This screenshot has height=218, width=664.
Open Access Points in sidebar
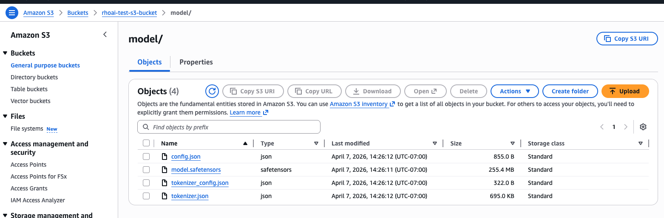[x=28, y=165]
